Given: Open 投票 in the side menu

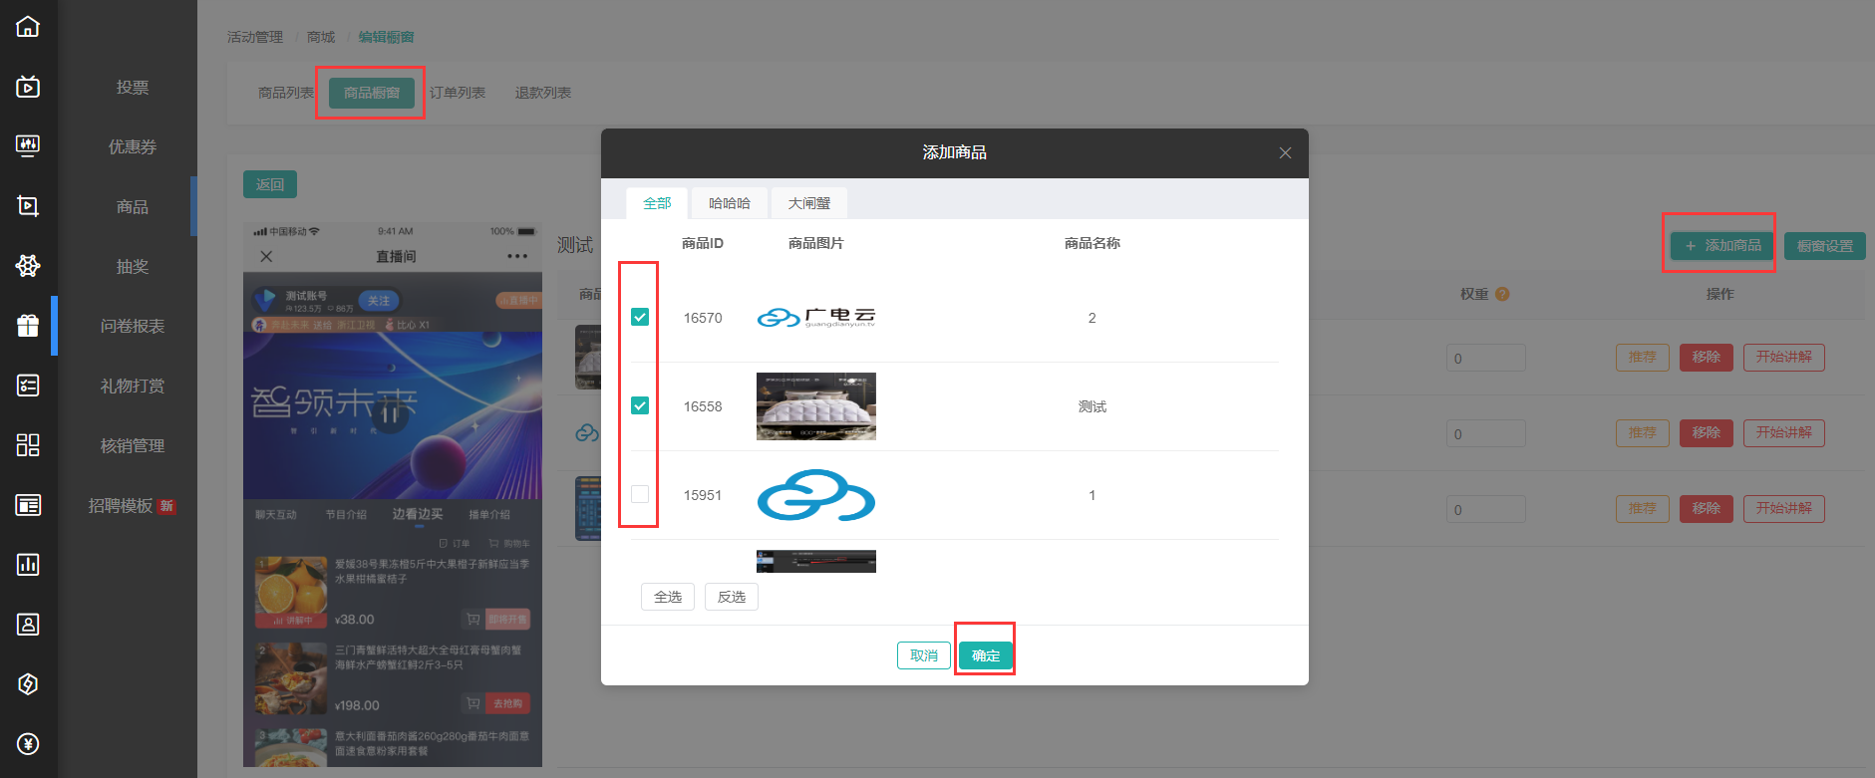Looking at the screenshot, I should (133, 88).
